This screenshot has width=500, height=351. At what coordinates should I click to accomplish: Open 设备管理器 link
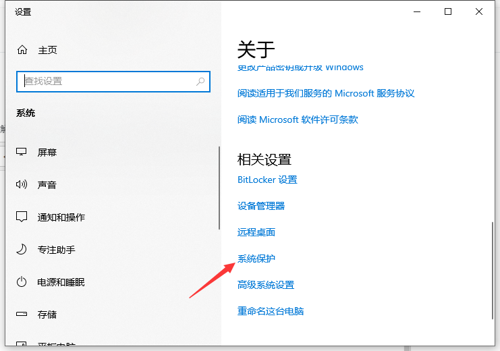click(x=261, y=206)
